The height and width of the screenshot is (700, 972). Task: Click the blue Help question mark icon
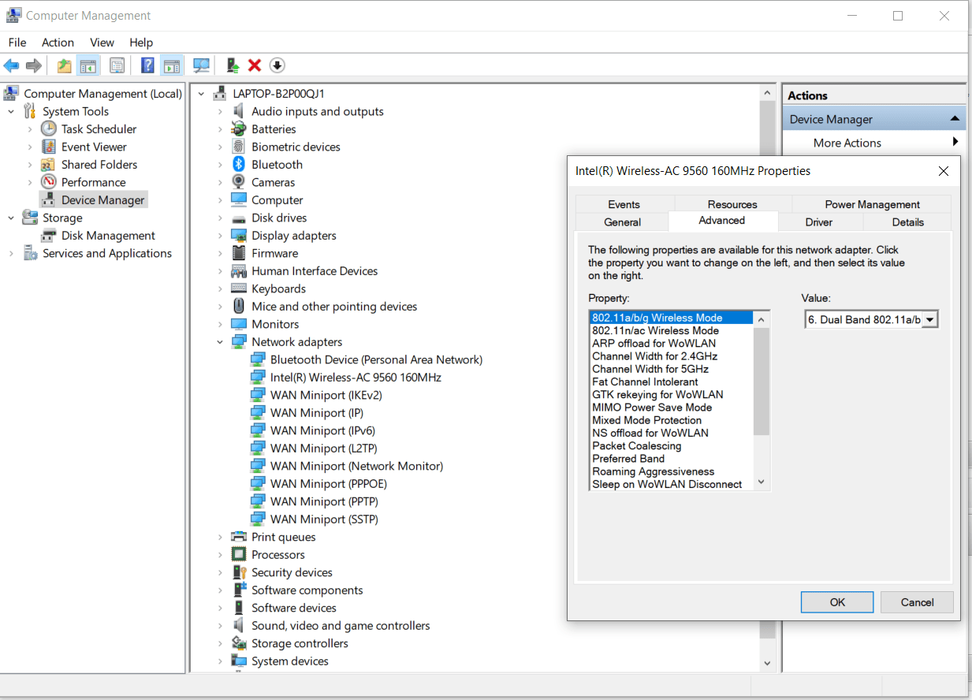pyautogui.click(x=147, y=65)
